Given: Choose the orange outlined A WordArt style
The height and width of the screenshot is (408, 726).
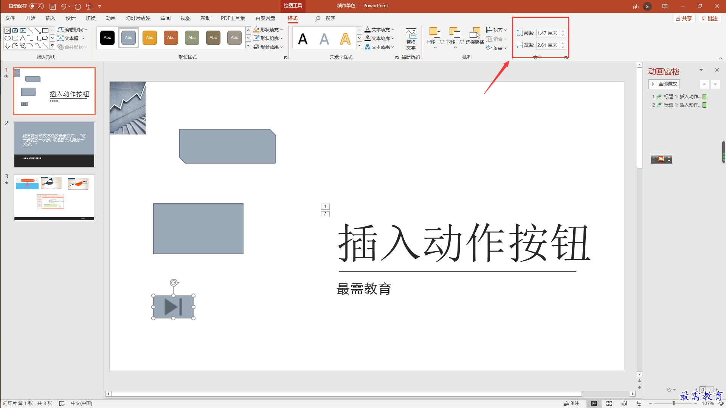Looking at the screenshot, I should (345, 39).
